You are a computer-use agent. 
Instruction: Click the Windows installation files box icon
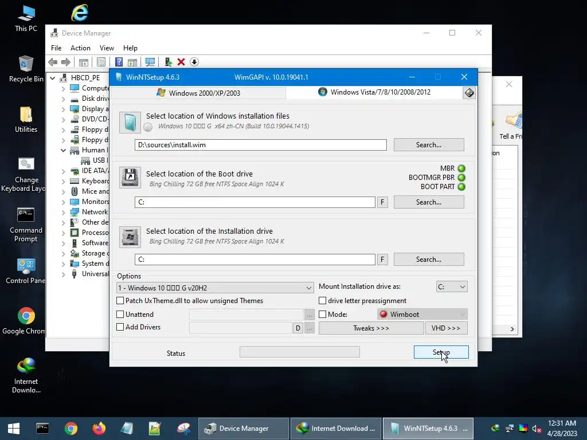tap(130, 123)
